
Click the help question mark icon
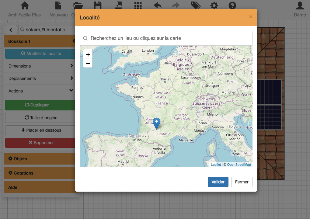[232, 6]
